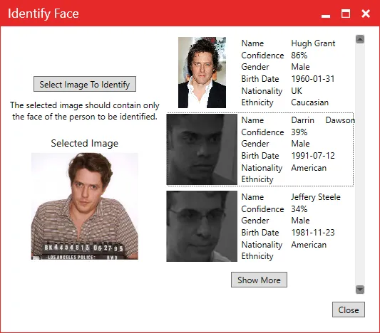The width and height of the screenshot is (380, 333).
Task: Click American nationality in Darrin Dawson row
Action: 309,168
